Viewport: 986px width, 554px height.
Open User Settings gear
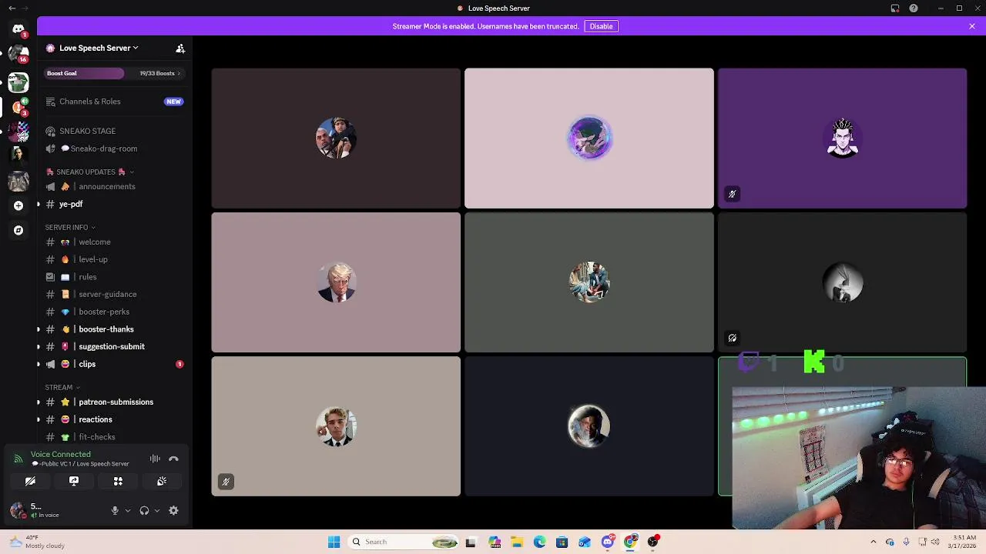173,510
